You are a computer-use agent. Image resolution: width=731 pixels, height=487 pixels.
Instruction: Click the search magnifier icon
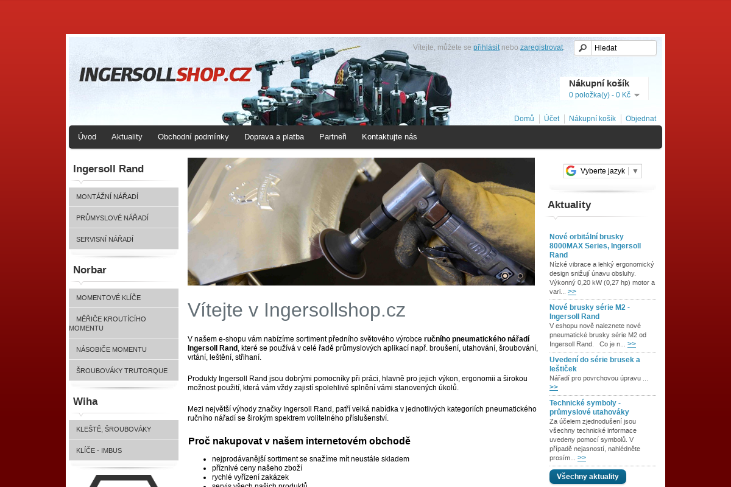[583, 47]
